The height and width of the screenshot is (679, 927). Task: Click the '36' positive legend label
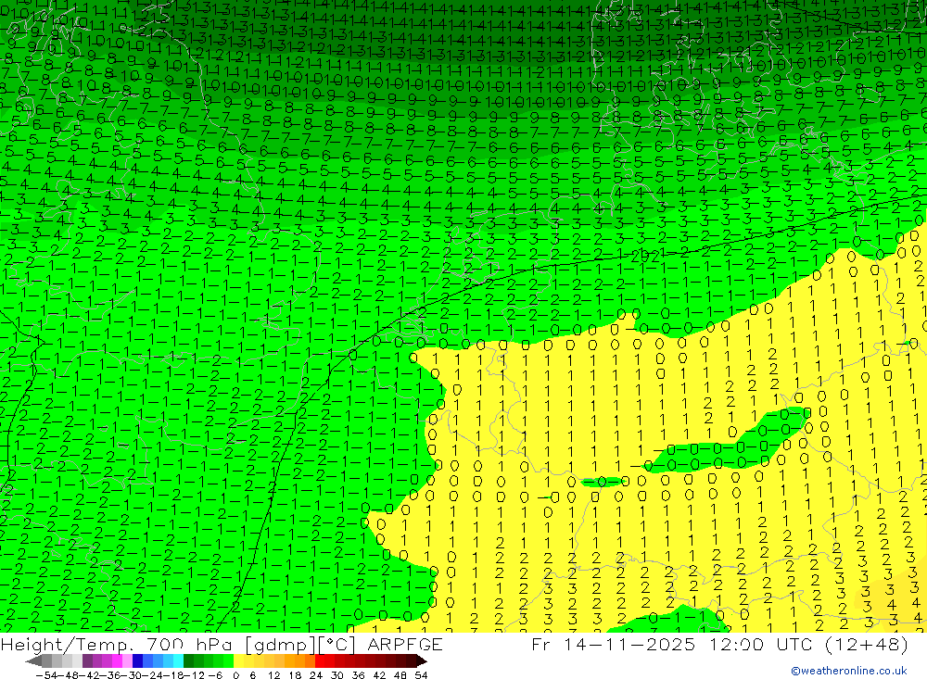click(358, 675)
